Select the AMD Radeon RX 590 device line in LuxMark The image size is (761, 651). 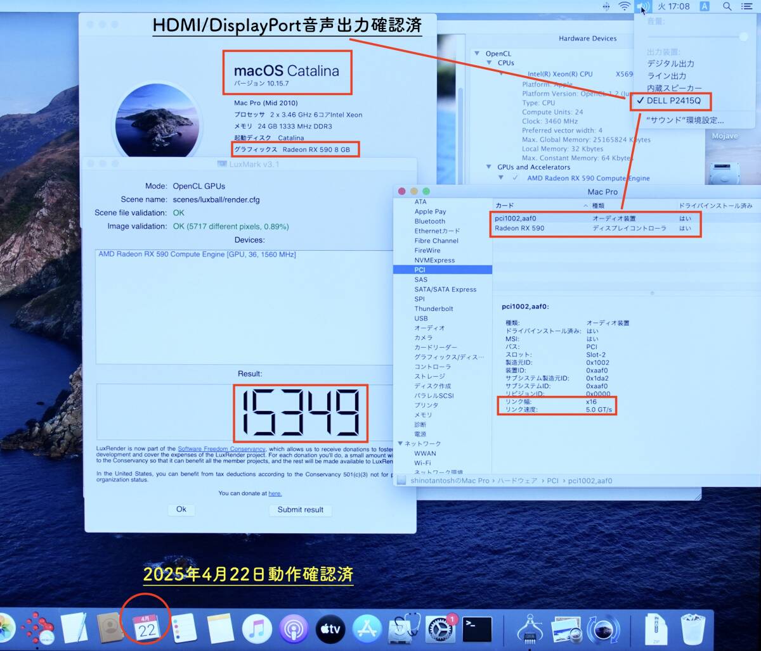pos(197,255)
